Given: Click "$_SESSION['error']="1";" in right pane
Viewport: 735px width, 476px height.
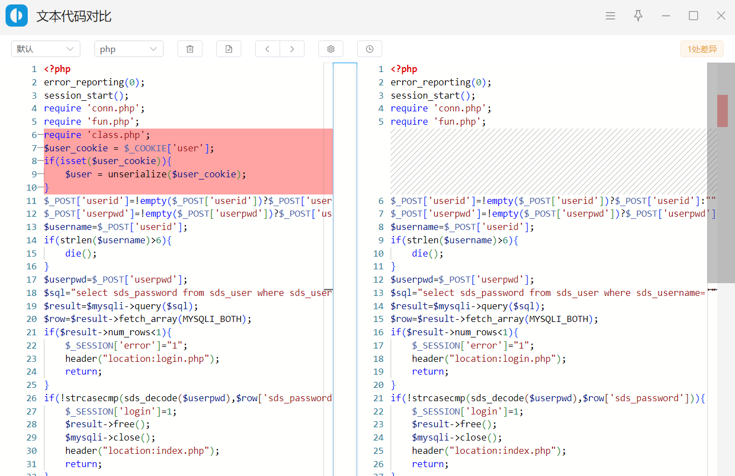Looking at the screenshot, I should [x=473, y=345].
